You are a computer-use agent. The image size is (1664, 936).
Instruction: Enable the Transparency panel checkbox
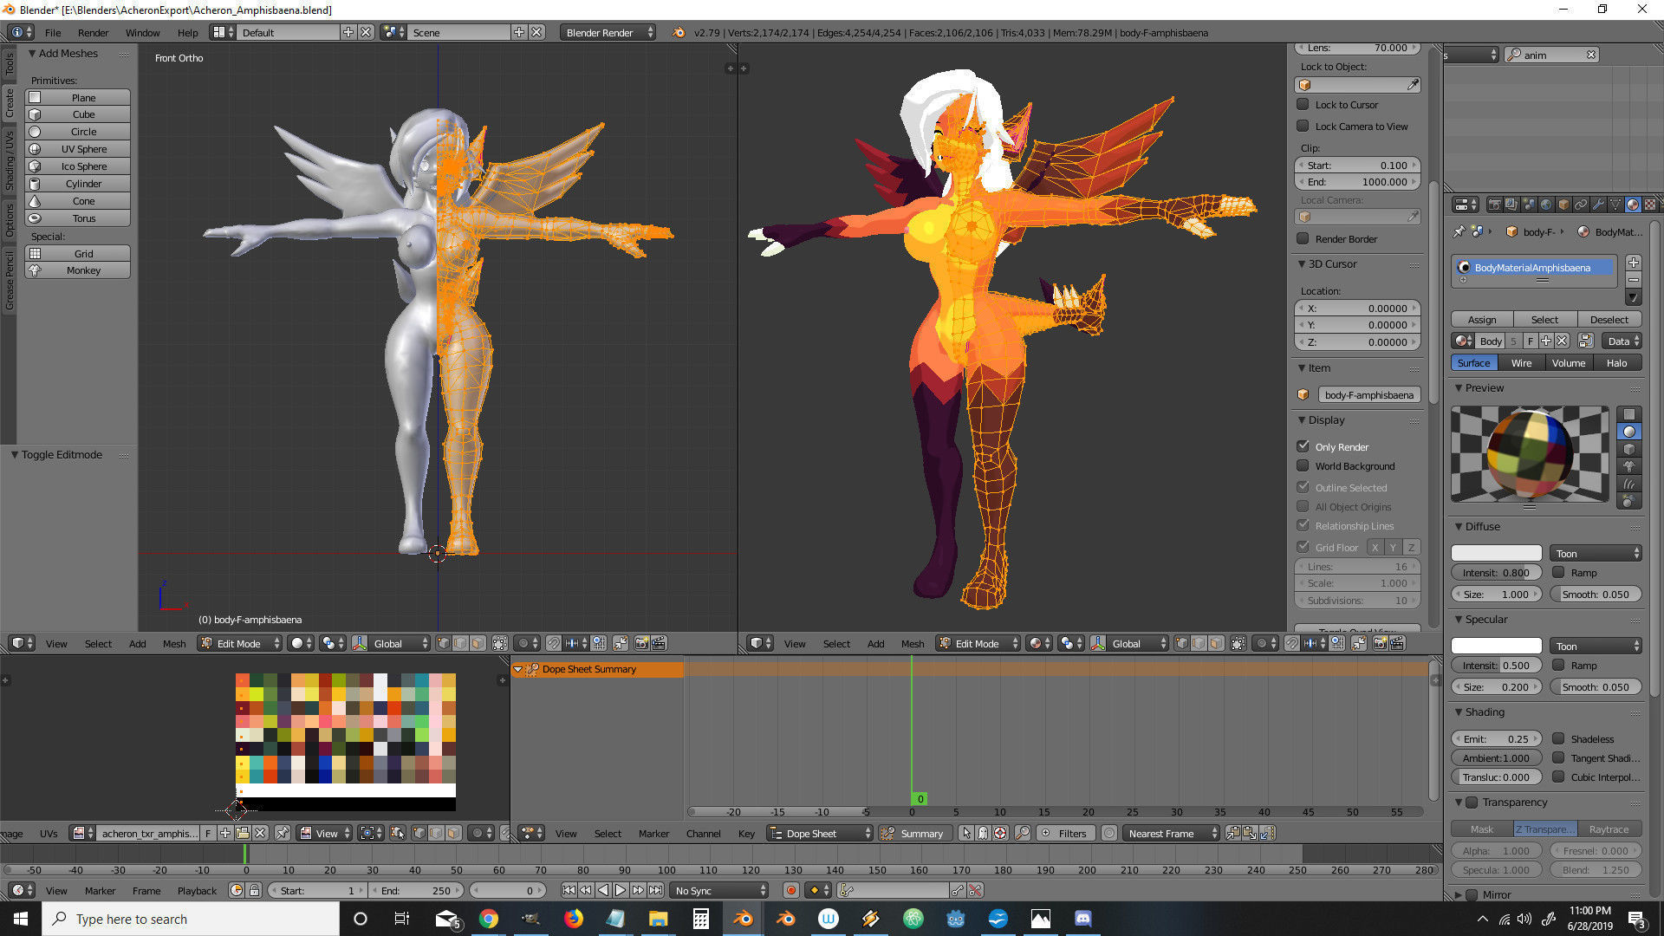pos(1472,803)
